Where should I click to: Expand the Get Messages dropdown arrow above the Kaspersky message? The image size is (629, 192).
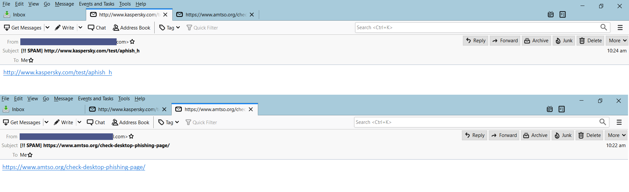[48, 28]
